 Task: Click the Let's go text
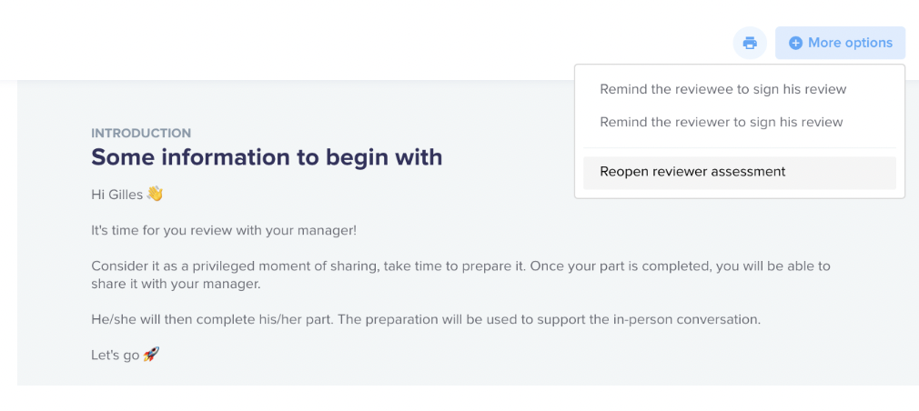[116, 355]
